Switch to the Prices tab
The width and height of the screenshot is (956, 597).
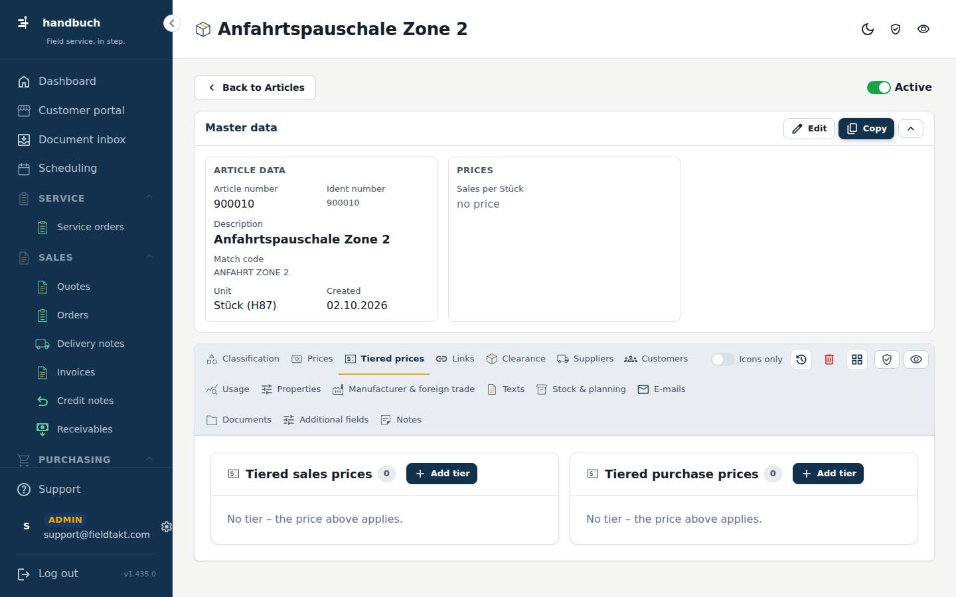click(x=312, y=359)
